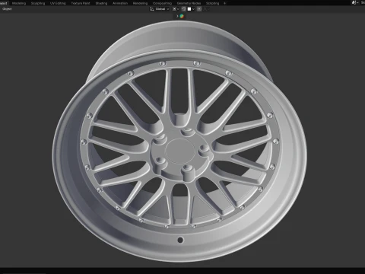Open the Scripting workspace tab
365x274 pixels.
click(212, 3)
